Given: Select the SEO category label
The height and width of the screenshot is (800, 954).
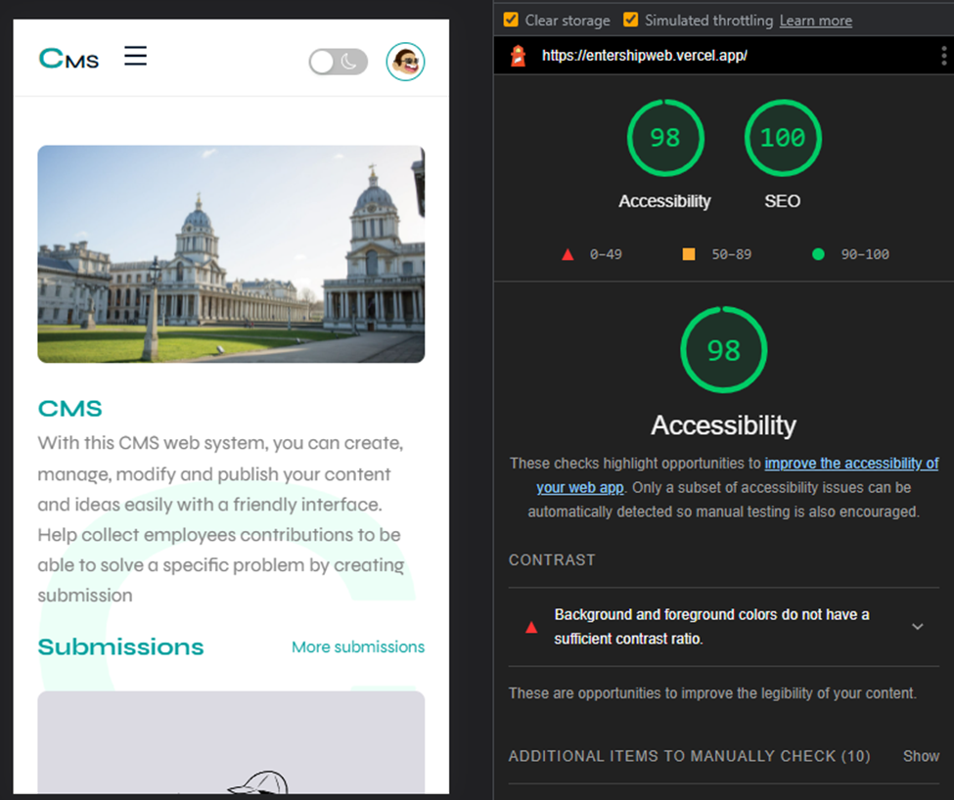Looking at the screenshot, I should [782, 201].
